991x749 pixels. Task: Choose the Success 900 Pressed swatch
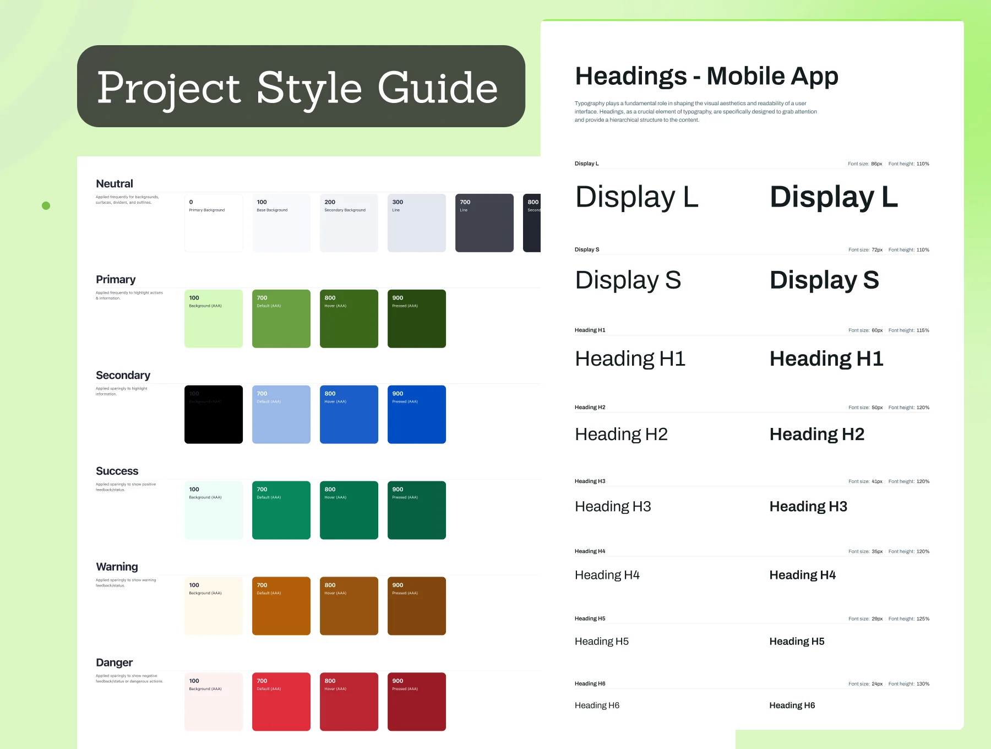tap(417, 511)
